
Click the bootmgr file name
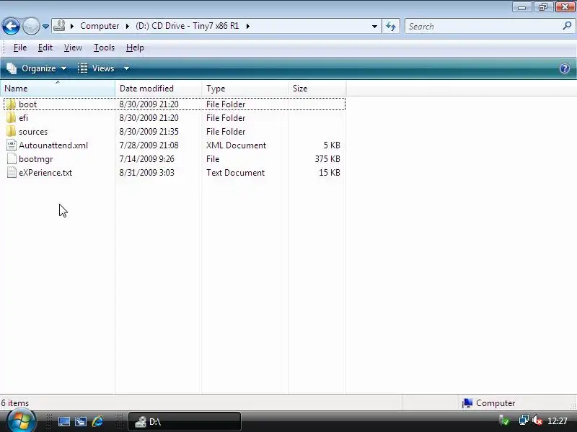point(35,158)
